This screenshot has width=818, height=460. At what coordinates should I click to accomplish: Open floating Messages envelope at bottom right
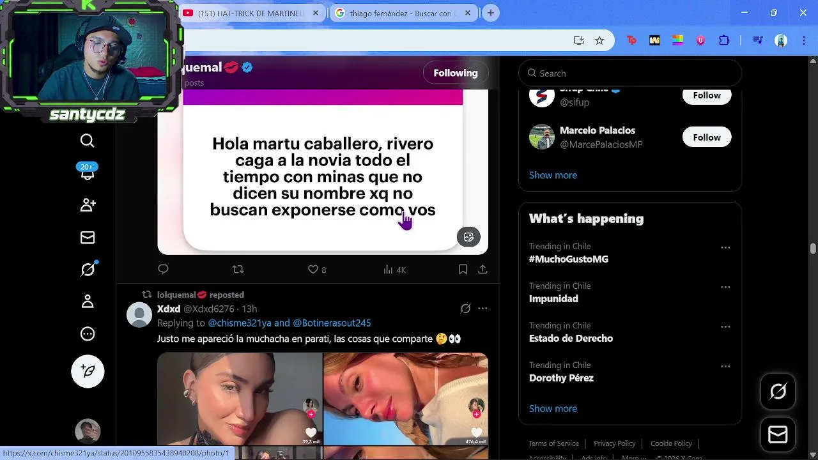(778, 435)
